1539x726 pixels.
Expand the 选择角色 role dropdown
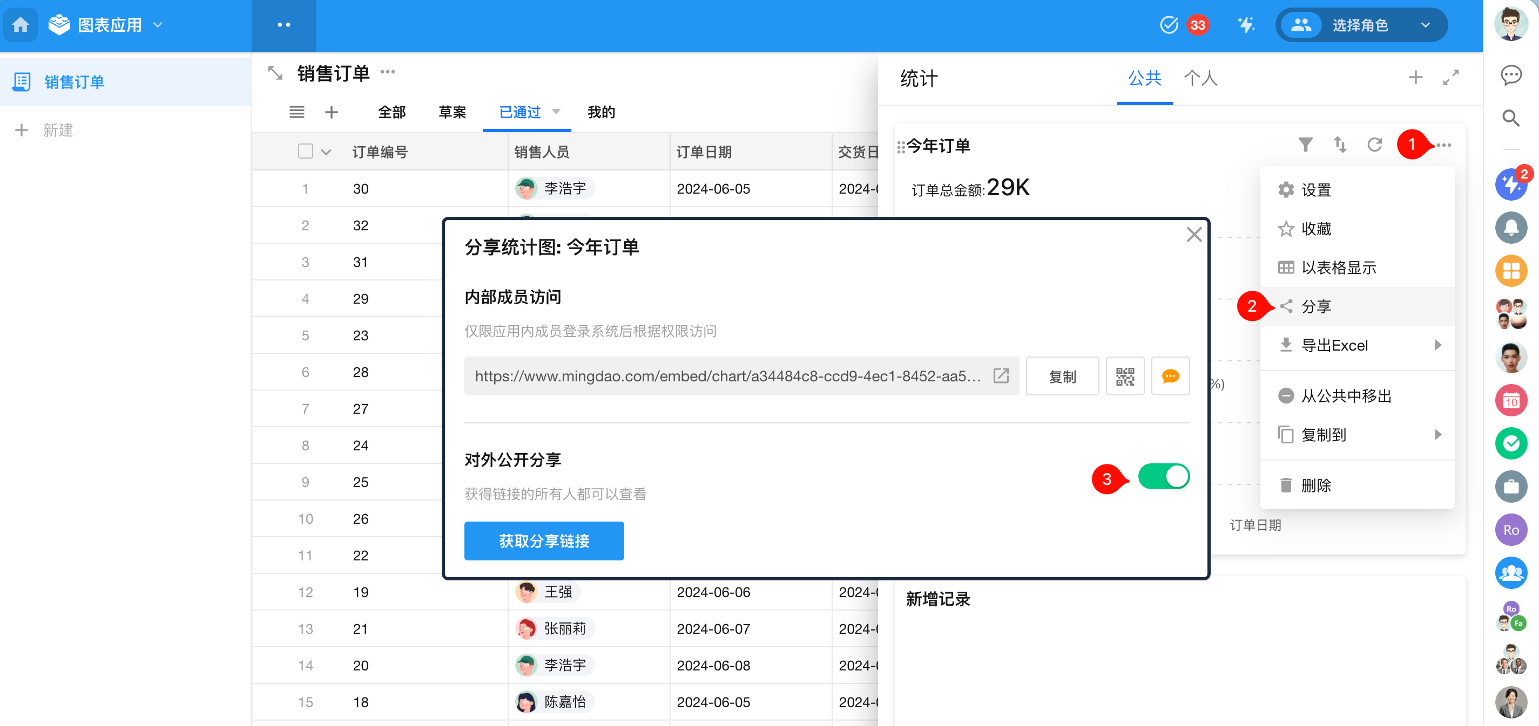click(1425, 25)
